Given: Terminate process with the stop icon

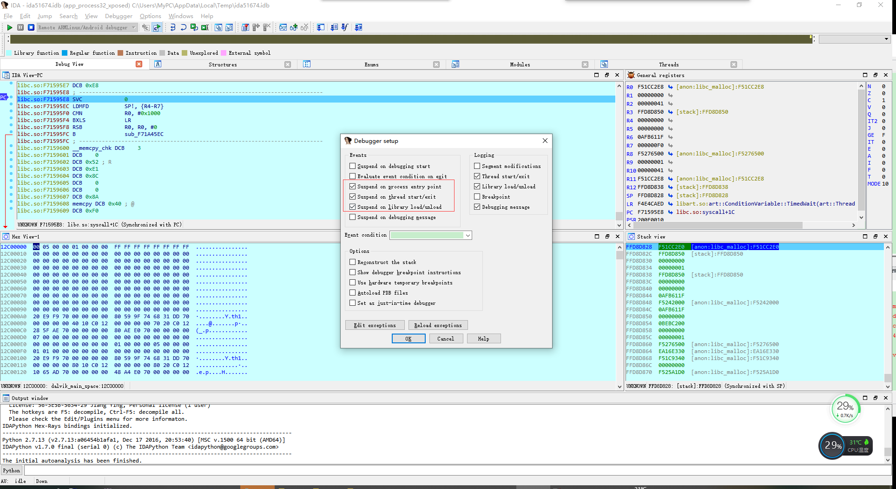Looking at the screenshot, I should 31,27.
